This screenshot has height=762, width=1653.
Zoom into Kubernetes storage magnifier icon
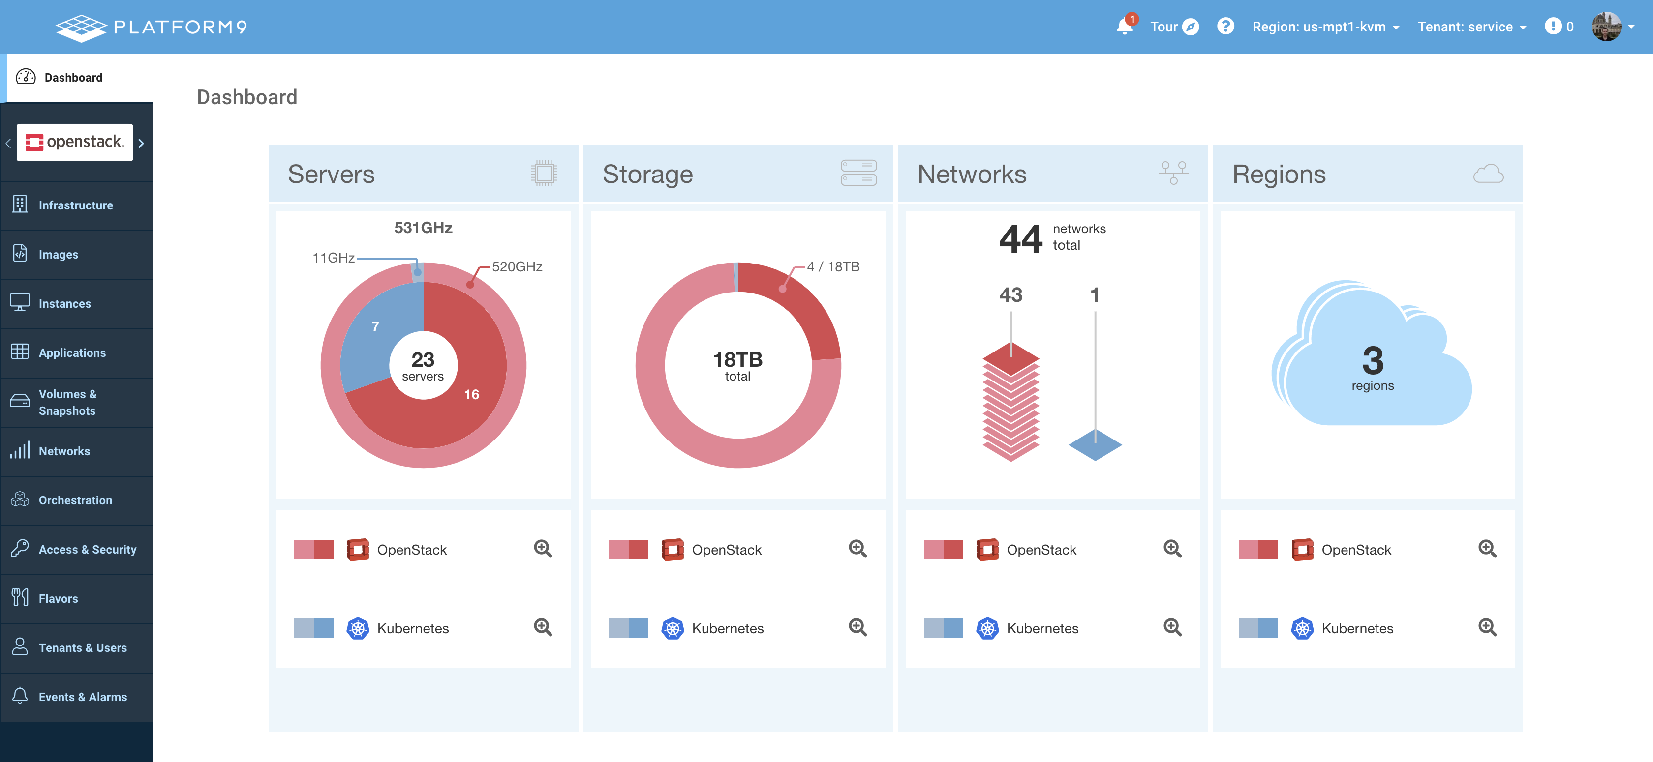(x=857, y=627)
